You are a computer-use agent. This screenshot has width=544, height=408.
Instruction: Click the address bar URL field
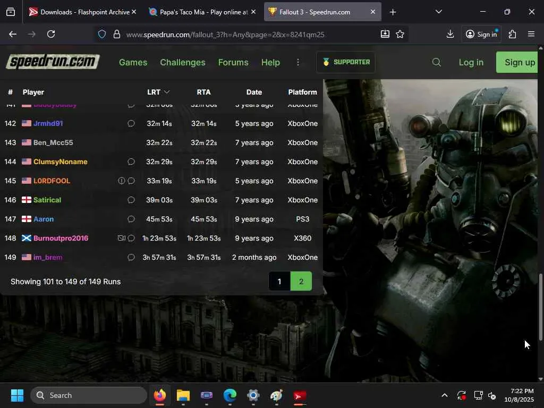225,35
